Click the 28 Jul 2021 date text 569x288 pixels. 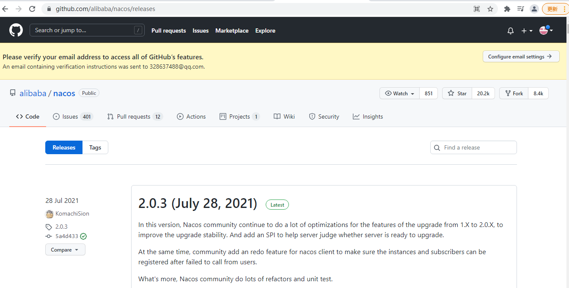pos(62,201)
